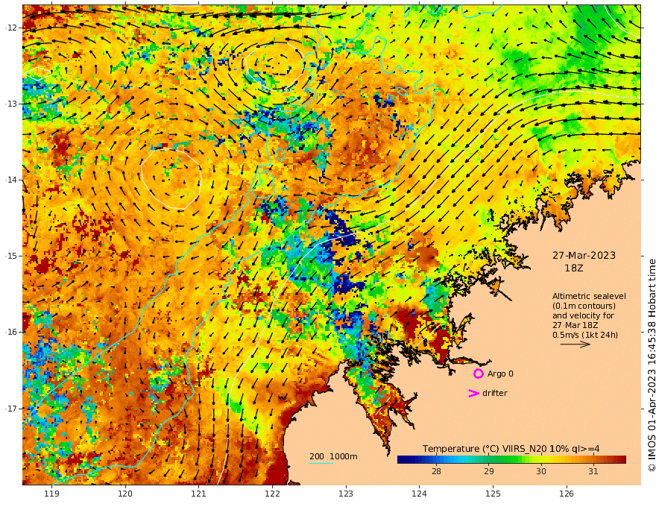Click the '27-Mar-2023' date text

tap(584, 255)
